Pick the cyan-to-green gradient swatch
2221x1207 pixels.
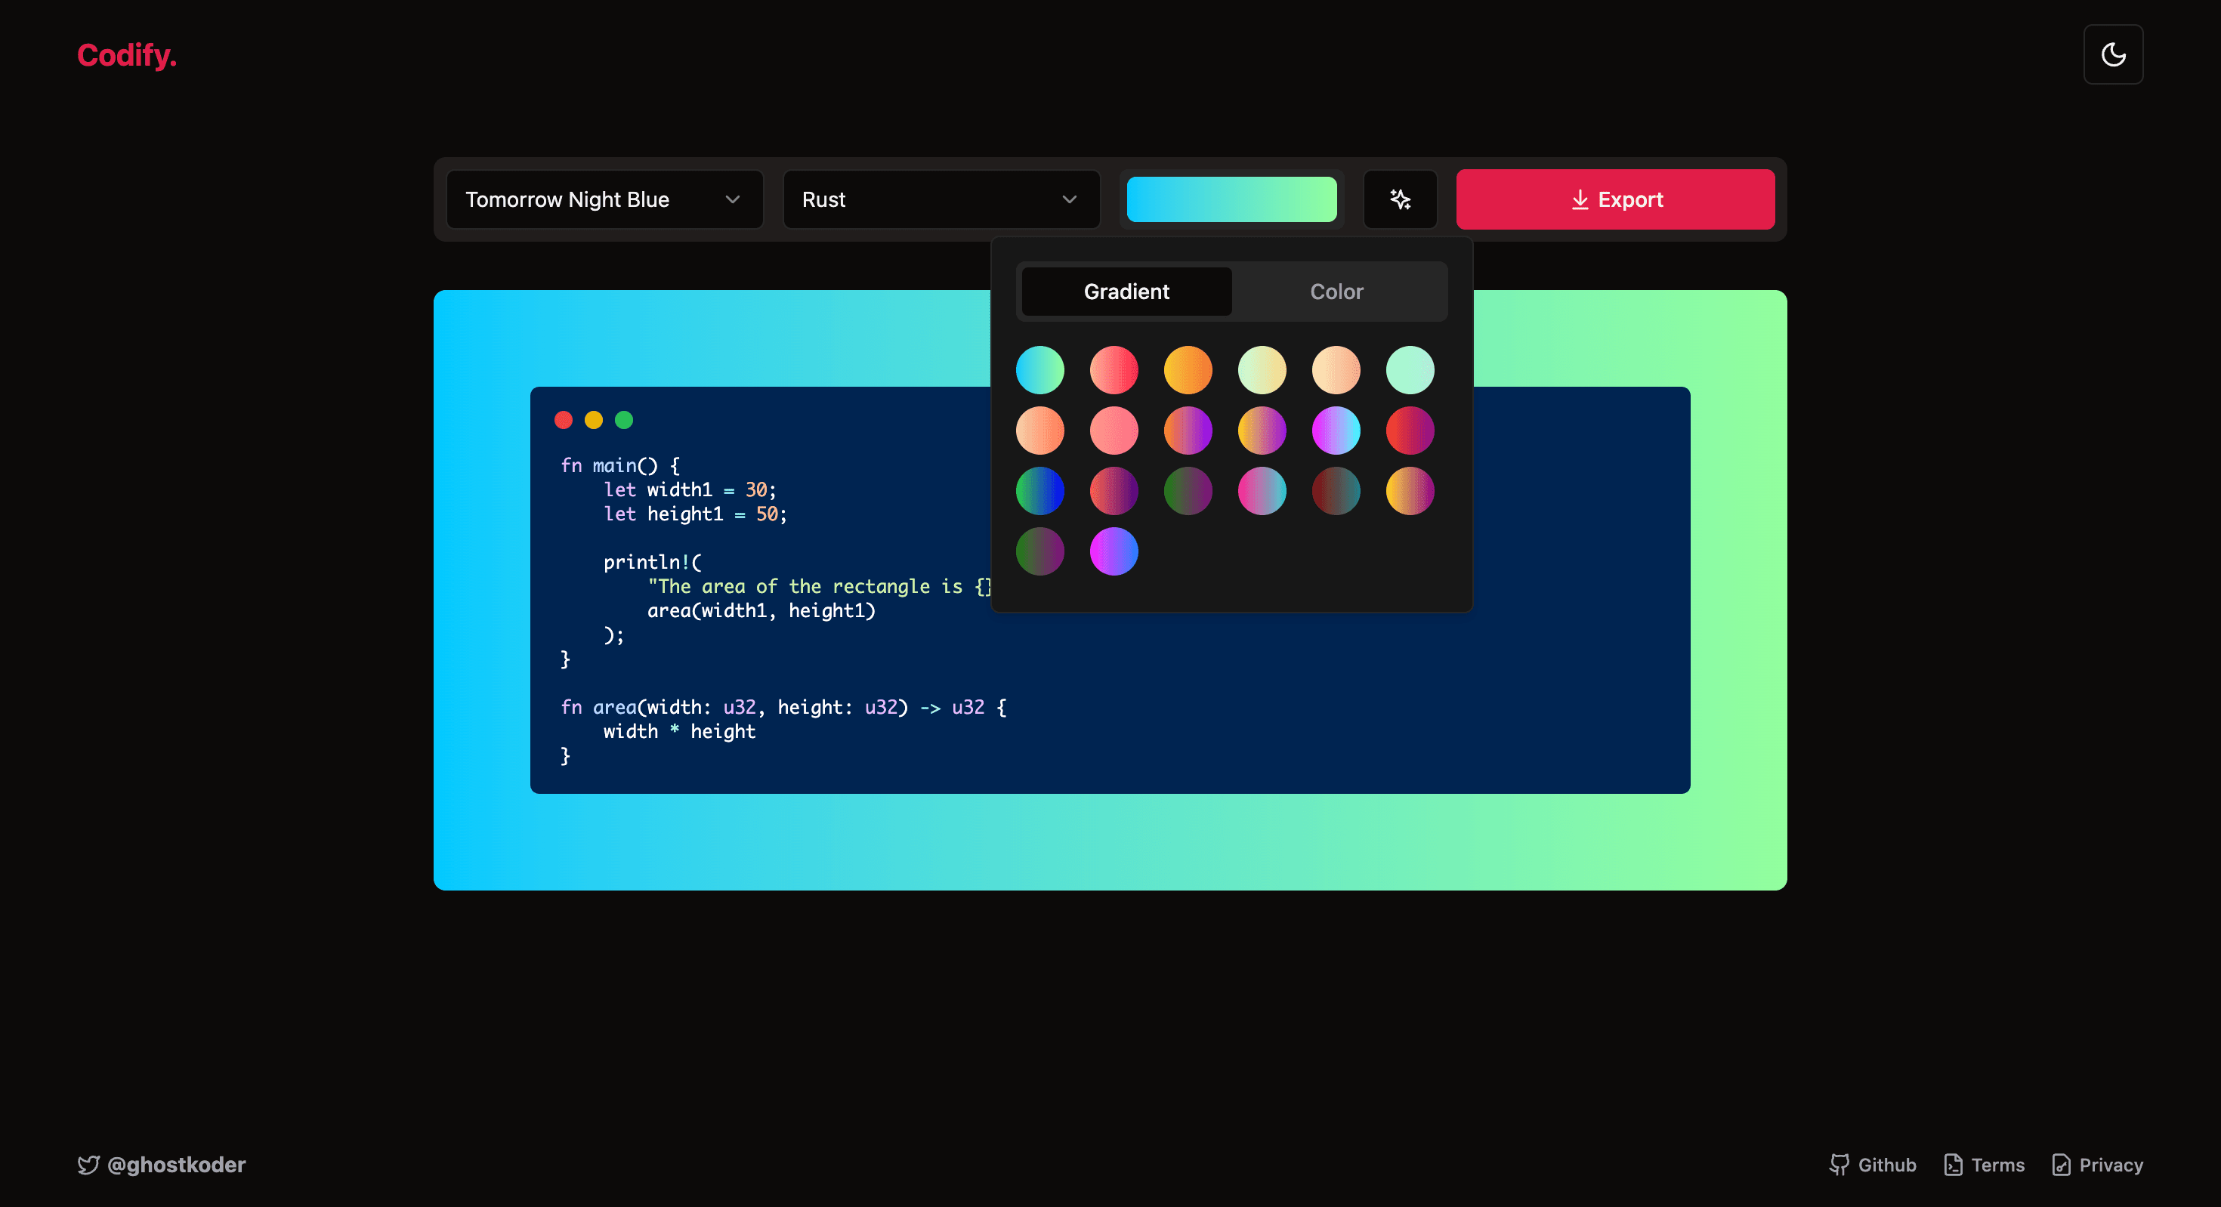point(1039,370)
